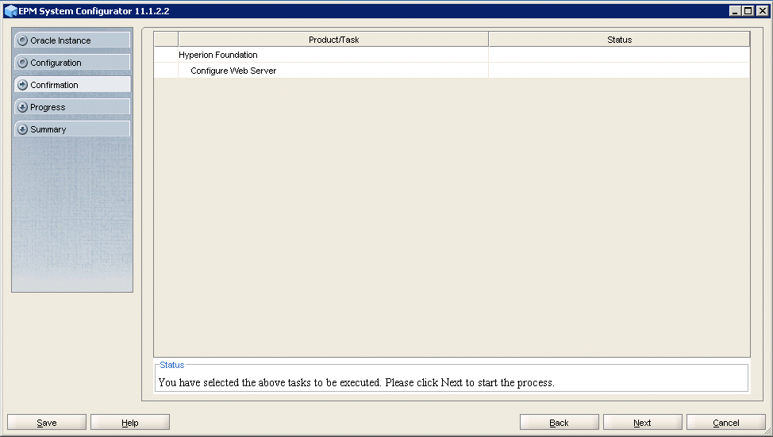Open Help

(x=130, y=422)
